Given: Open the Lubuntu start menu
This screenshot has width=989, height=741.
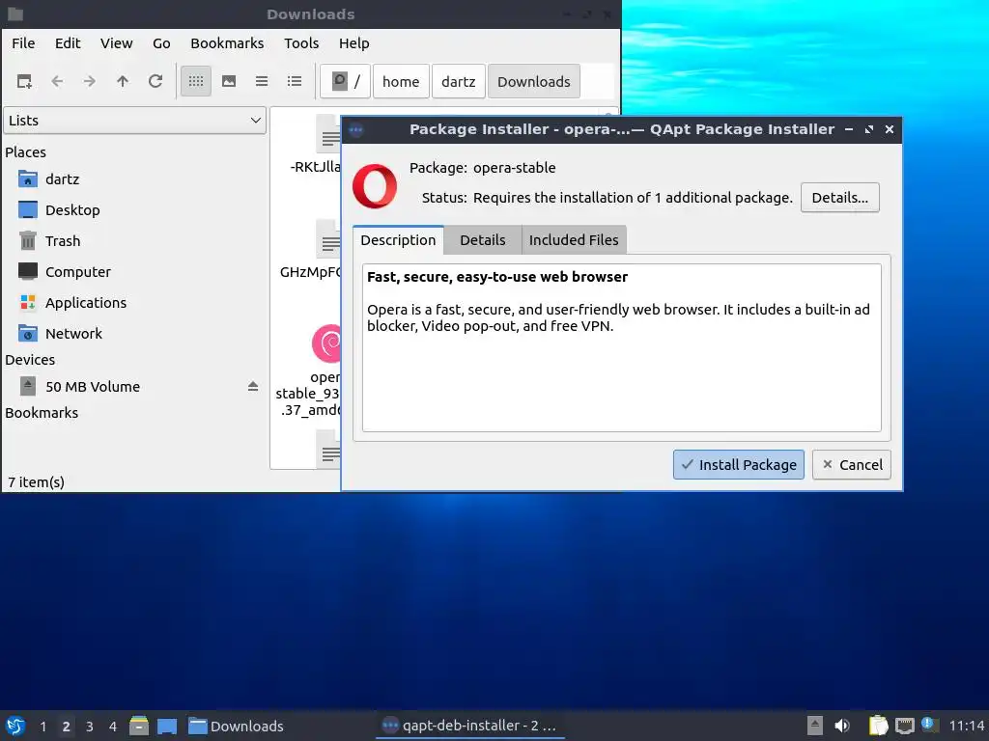Looking at the screenshot, I should [15, 726].
